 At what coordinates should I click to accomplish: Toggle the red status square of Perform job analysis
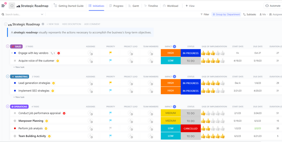click(x=15, y=128)
